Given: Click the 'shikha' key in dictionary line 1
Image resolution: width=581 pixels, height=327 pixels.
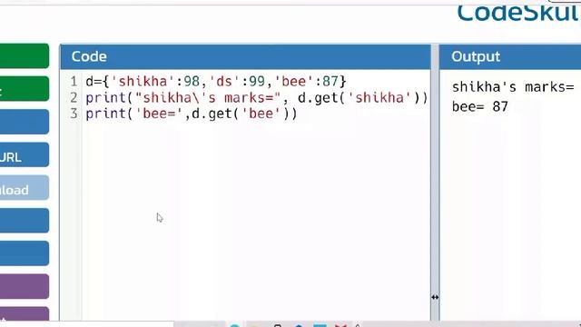Looking at the screenshot, I should coord(143,81).
